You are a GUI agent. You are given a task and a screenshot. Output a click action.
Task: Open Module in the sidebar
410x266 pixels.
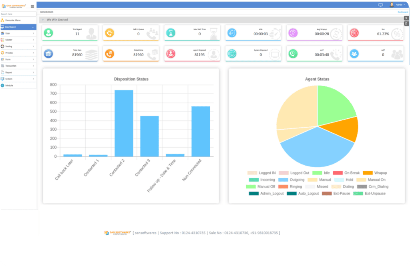click(18, 85)
